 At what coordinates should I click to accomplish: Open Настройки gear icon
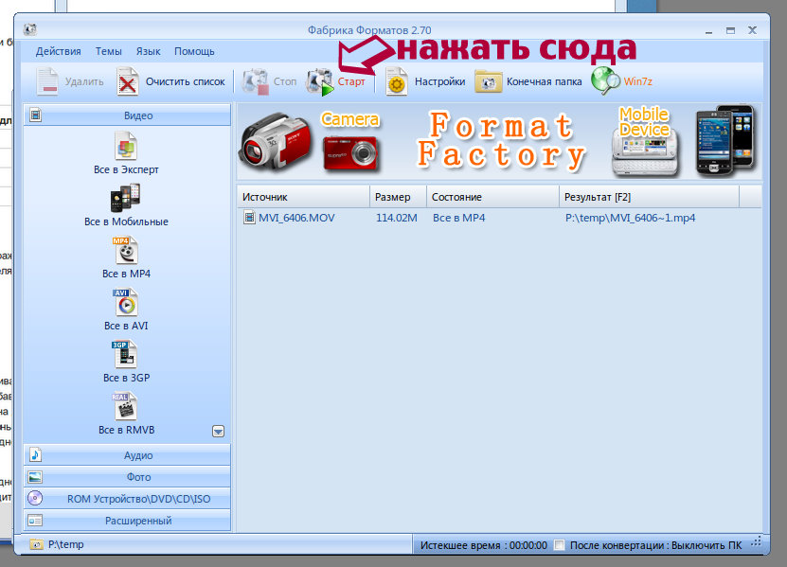tap(396, 81)
